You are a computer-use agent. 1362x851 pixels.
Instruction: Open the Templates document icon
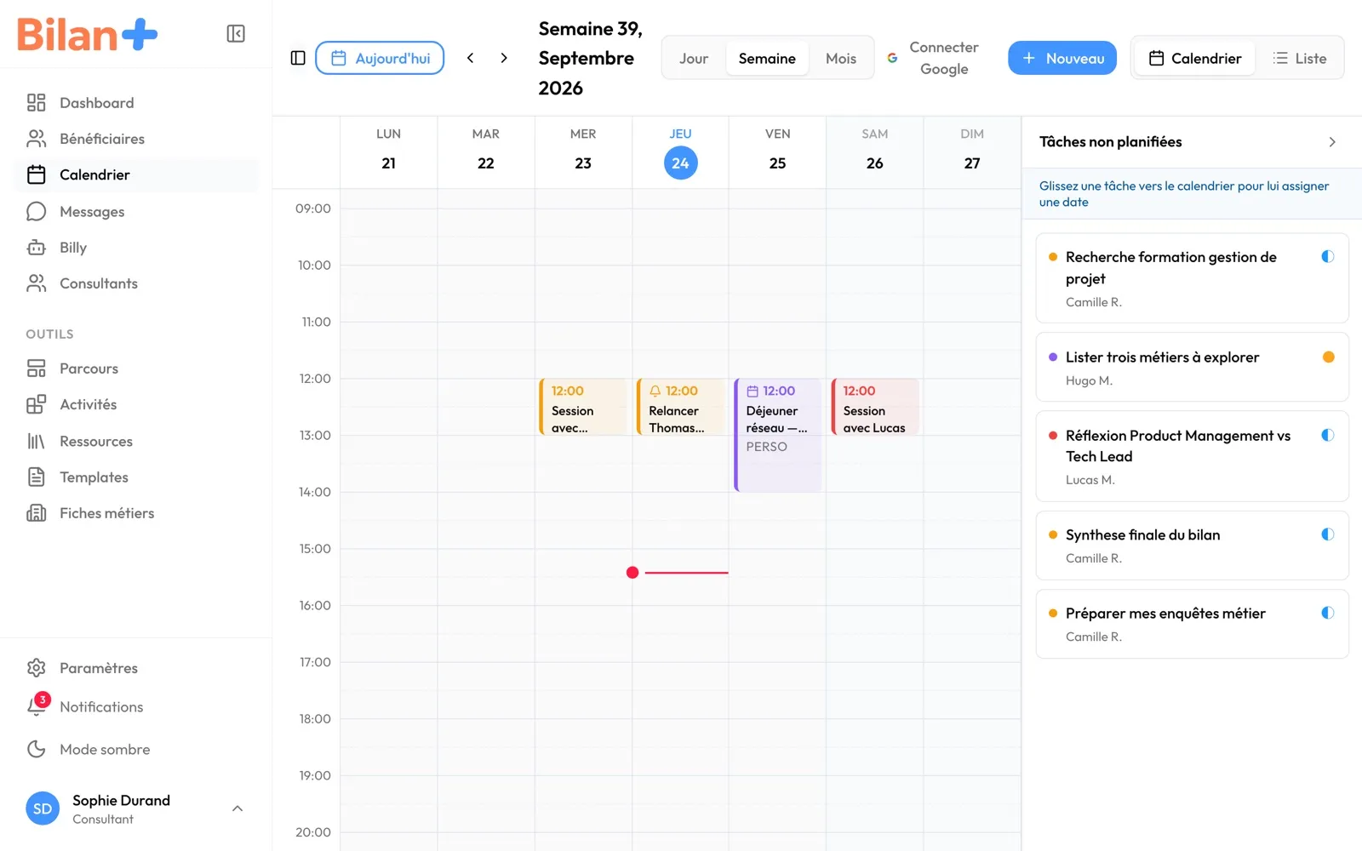click(36, 477)
